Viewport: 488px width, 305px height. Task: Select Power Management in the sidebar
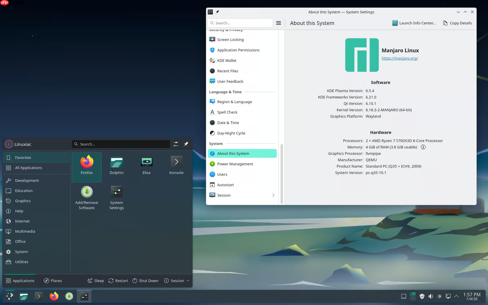pos(234,164)
